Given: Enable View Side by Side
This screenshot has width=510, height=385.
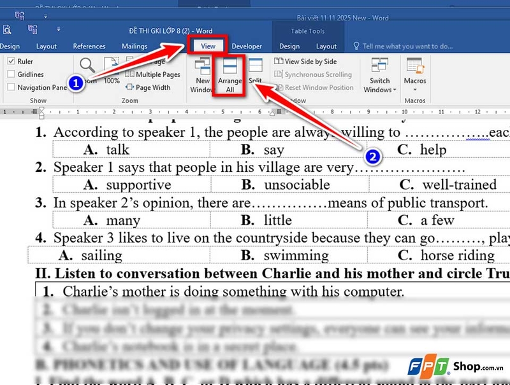Looking at the screenshot, I should tap(305, 61).
